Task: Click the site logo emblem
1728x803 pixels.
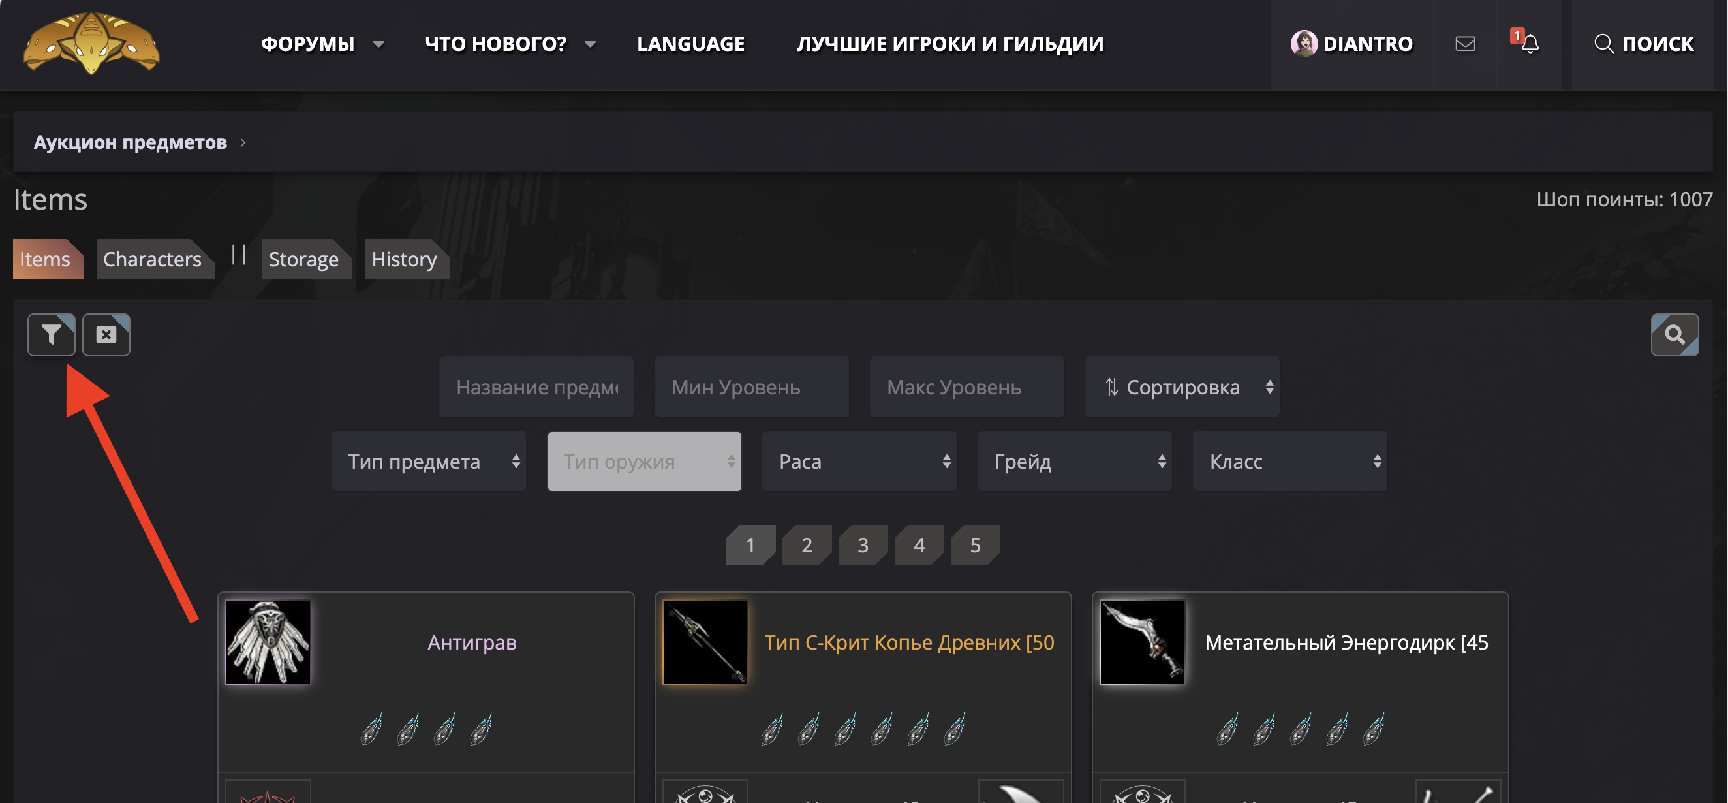Action: click(91, 43)
